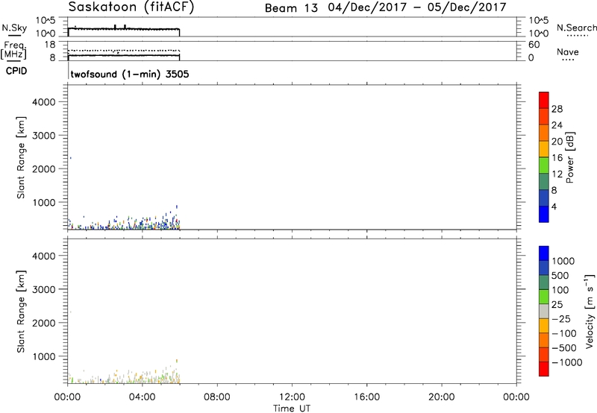Click the 20:00 time tick label
This screenshot has width=597, height=413.
442,397
